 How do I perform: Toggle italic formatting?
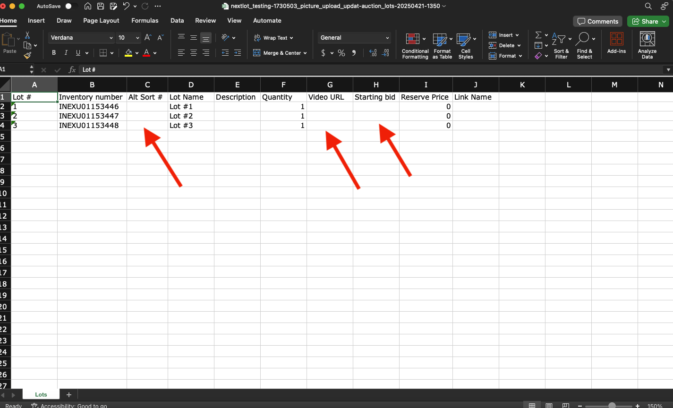(x=66, y=53)
